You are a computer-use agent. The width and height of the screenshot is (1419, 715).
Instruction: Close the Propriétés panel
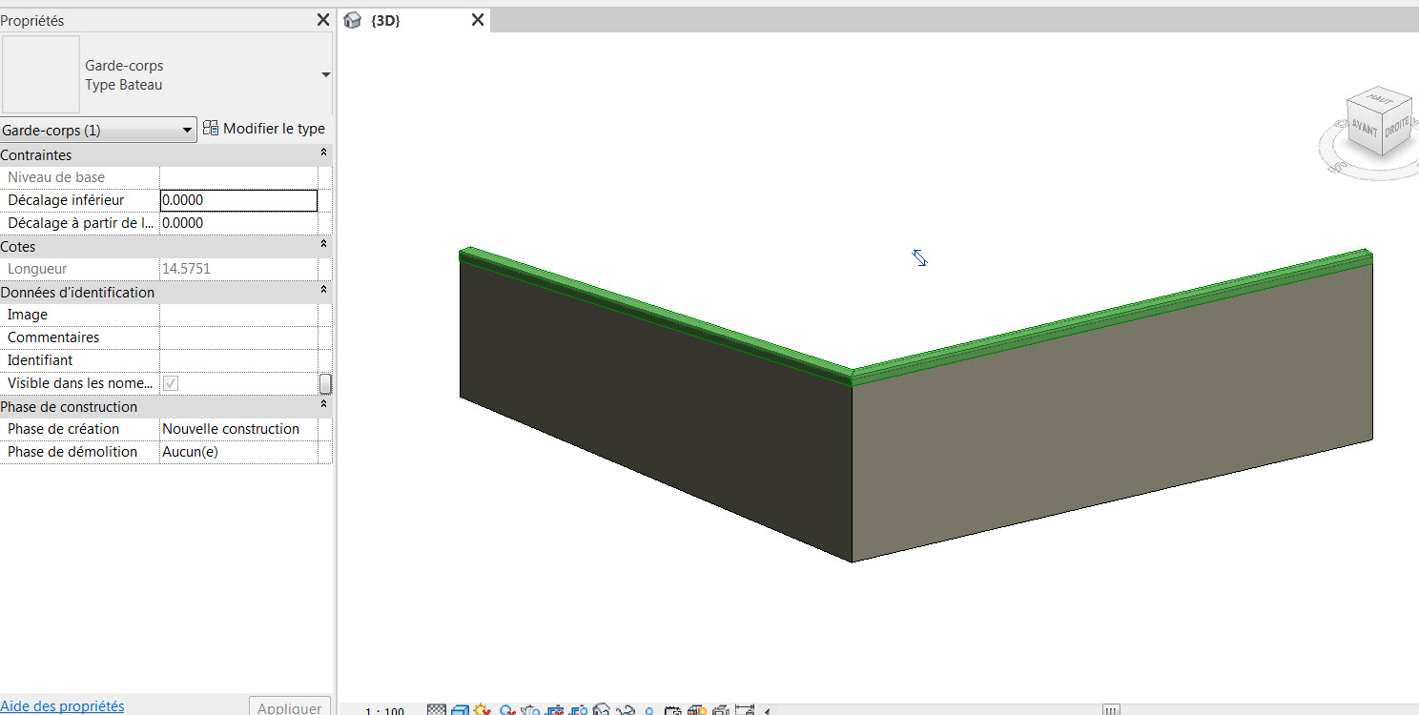(323, 20)
